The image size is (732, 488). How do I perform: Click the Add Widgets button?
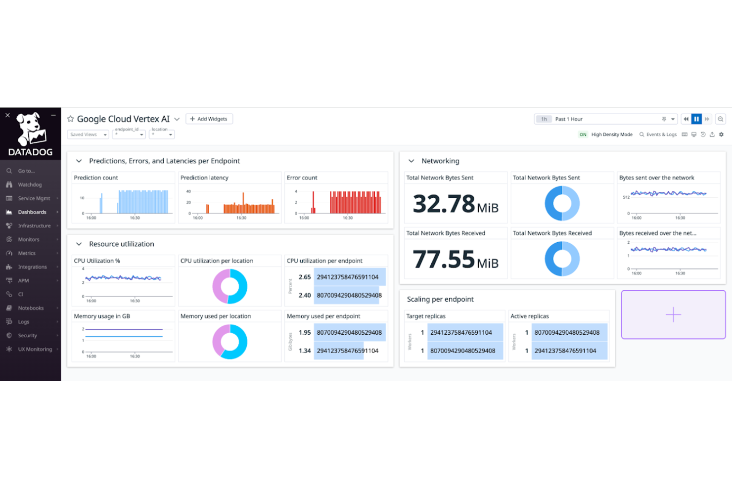[x=209, y=119]
